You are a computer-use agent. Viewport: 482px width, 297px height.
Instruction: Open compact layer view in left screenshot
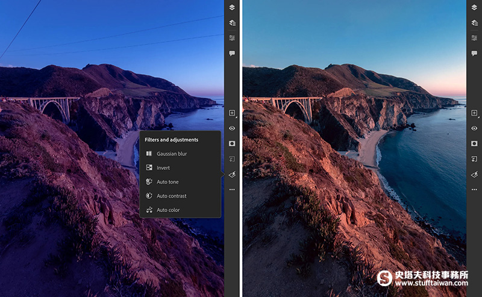tap(232, 7)
